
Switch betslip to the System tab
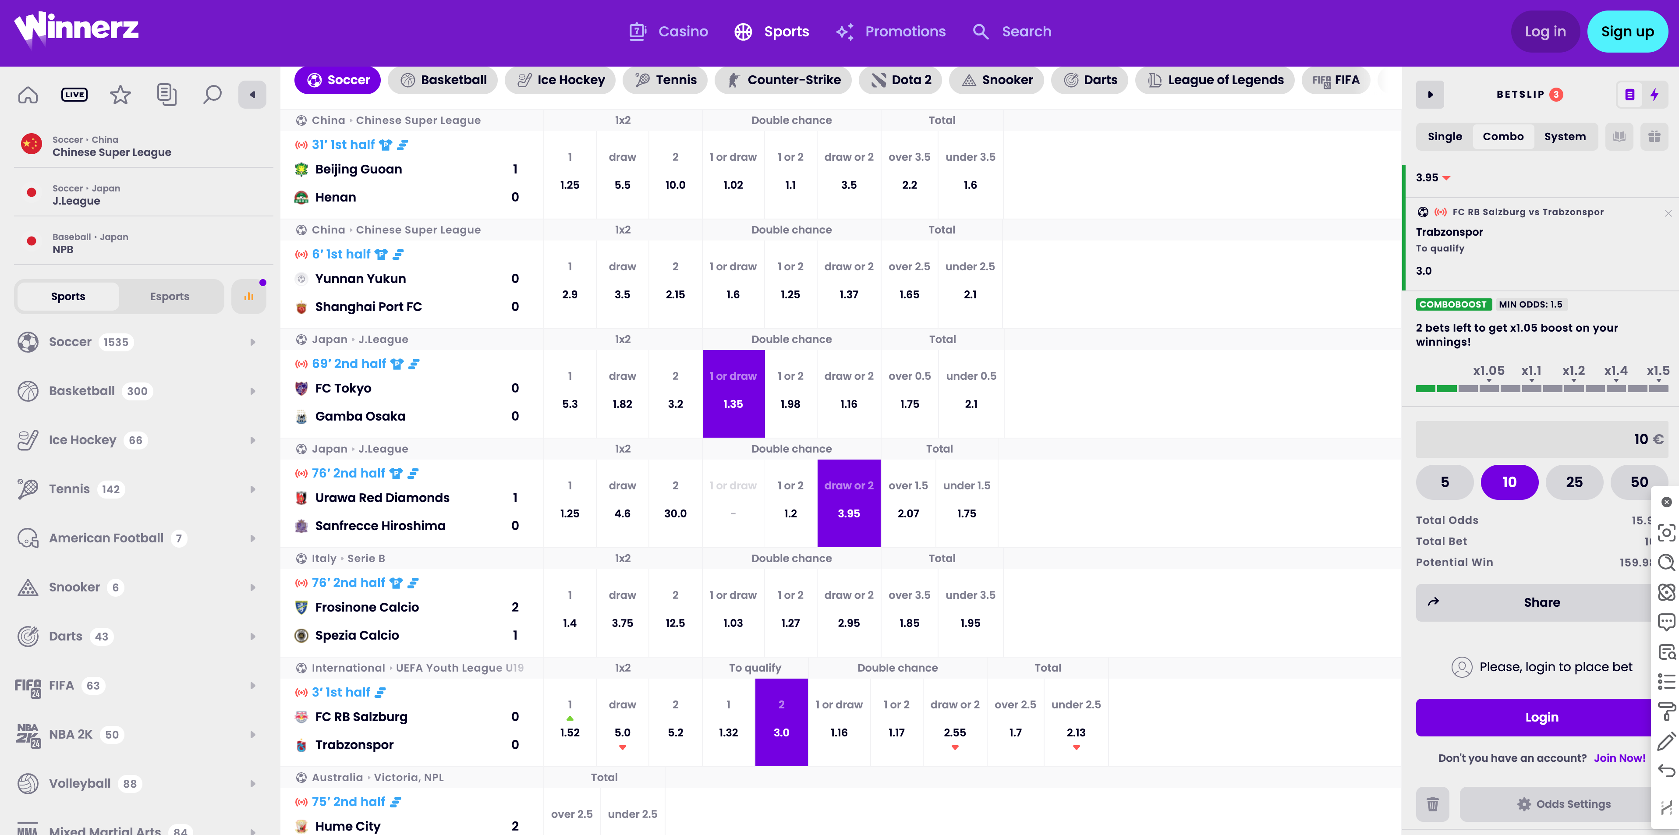[1564, 136]
